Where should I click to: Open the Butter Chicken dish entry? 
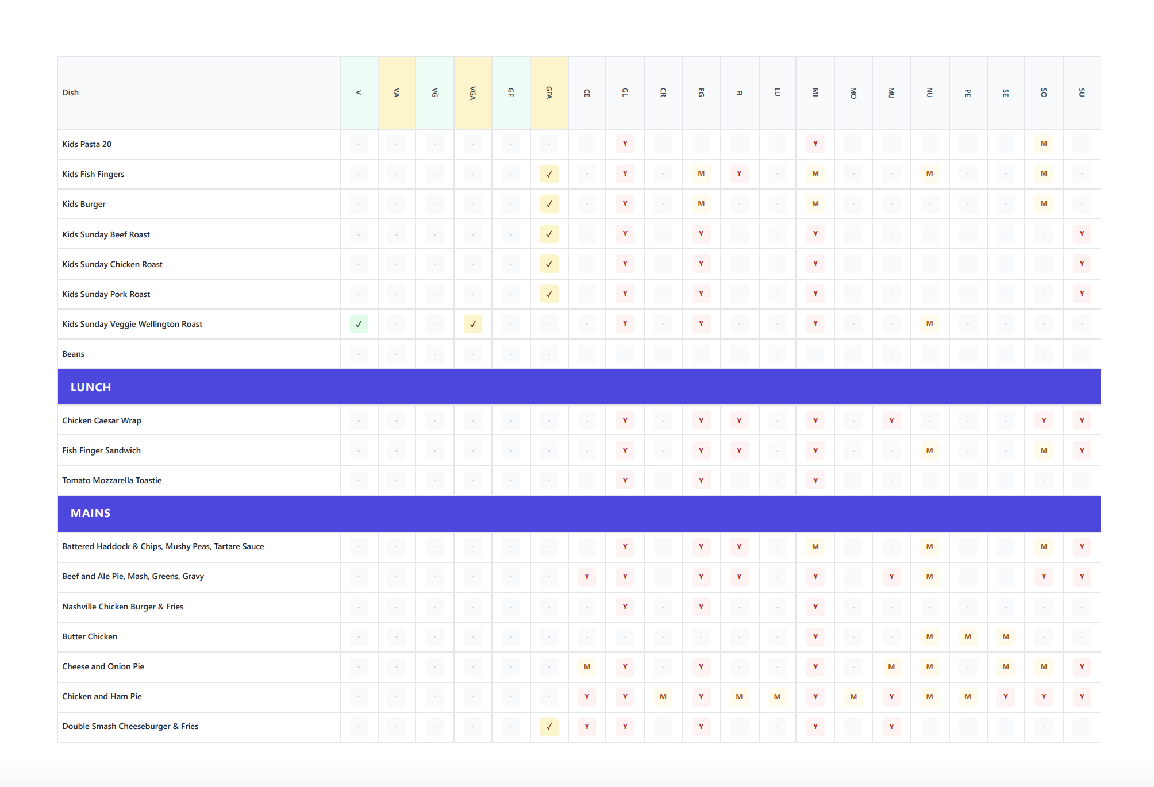click(x=90, y=636)
